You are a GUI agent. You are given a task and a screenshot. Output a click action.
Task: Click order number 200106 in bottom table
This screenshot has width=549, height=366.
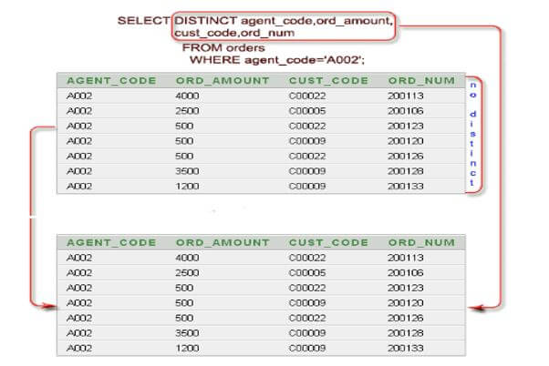[x=403, y=272]
